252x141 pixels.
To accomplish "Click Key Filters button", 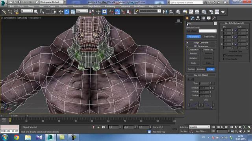I will 202,131.
